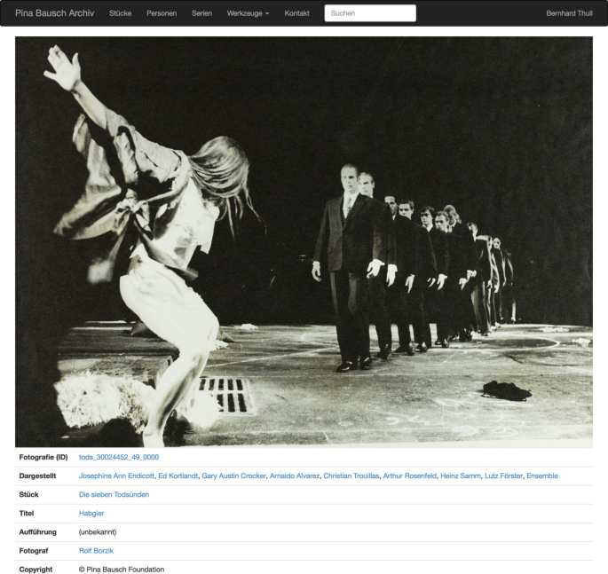Viewport: 608px width, 574px height.
Task: Go to the Stücke menu item
Action: [120, 13]
